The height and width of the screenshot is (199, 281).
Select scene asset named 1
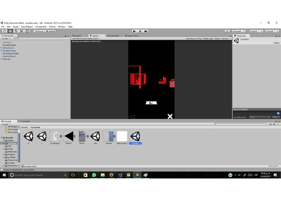point(42,138)
